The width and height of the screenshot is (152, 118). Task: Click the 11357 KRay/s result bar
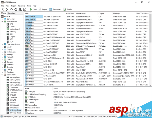point(34,20)
